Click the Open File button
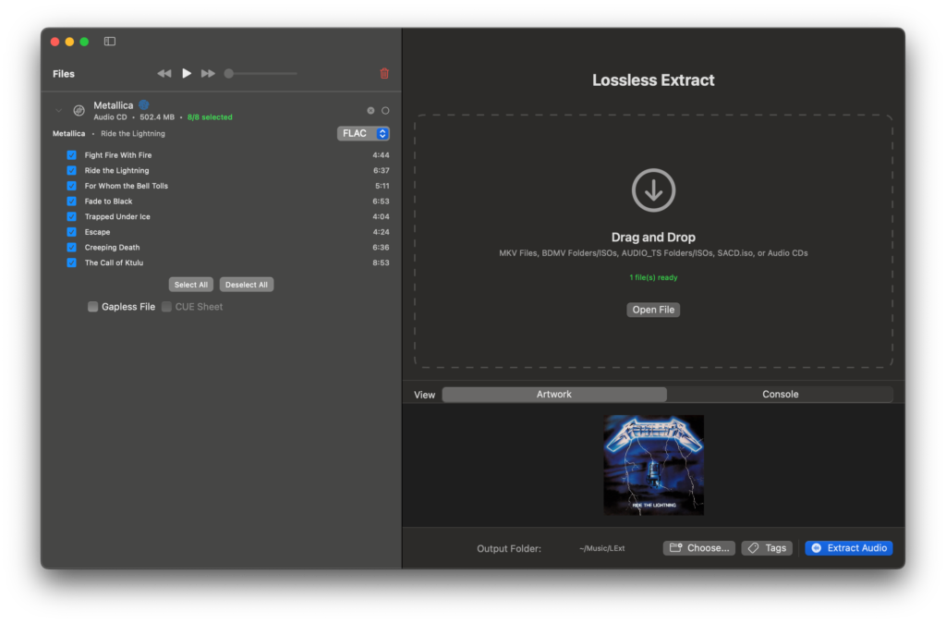Screen dimensions: 946x623 [x=653, y=310]
